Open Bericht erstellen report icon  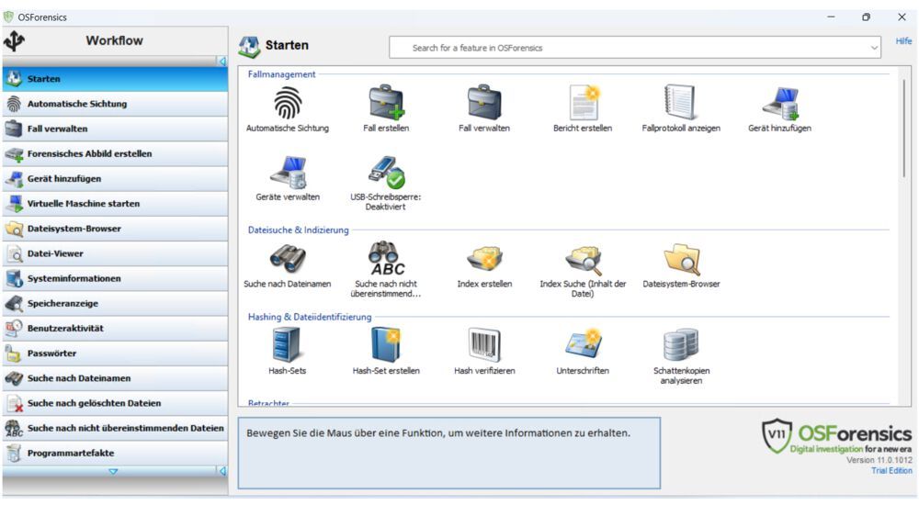pyautogui.click(x=583, y=102)
